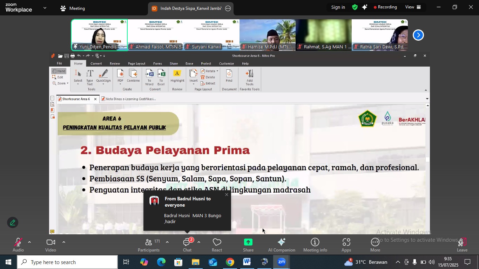Open the View layout dropdown

pyautogui.click(x=413, y=7)
